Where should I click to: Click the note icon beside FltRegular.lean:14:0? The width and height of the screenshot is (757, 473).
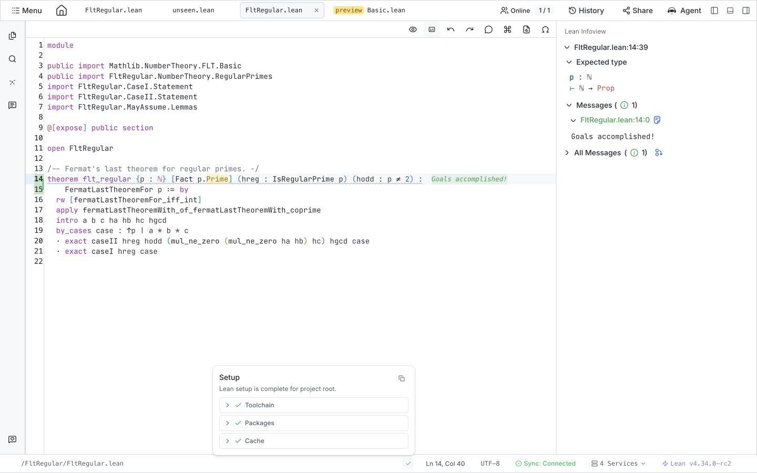(x=657, y=120)
